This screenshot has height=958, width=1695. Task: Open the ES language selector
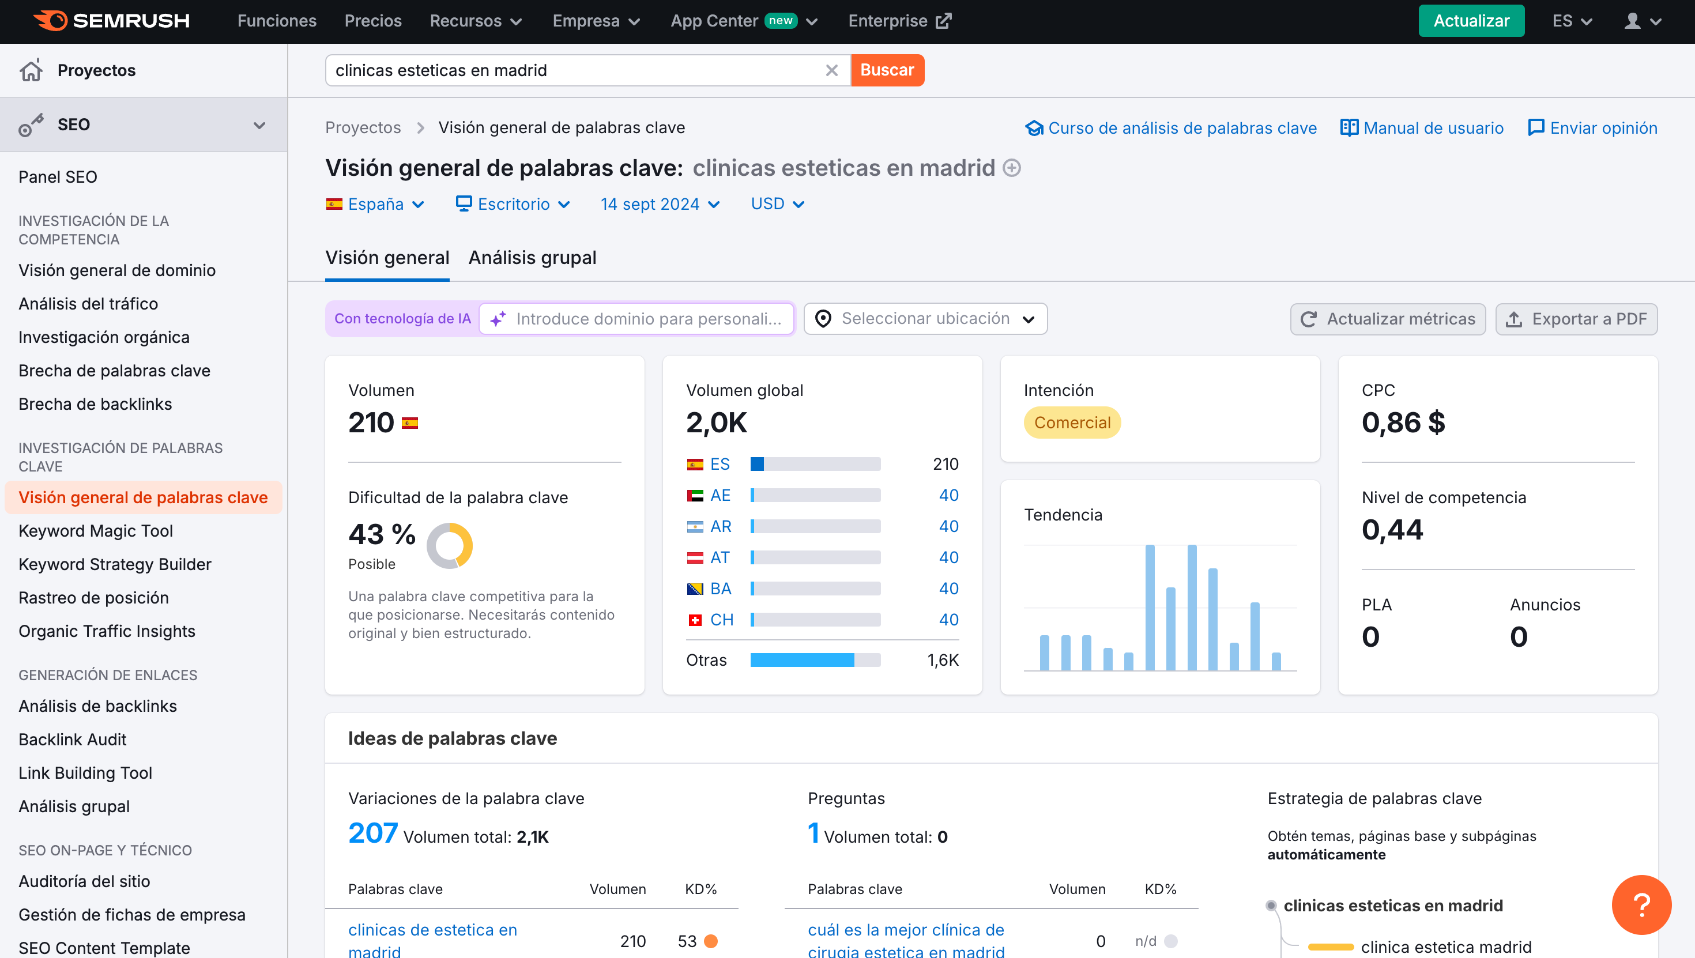(1572, 21)
